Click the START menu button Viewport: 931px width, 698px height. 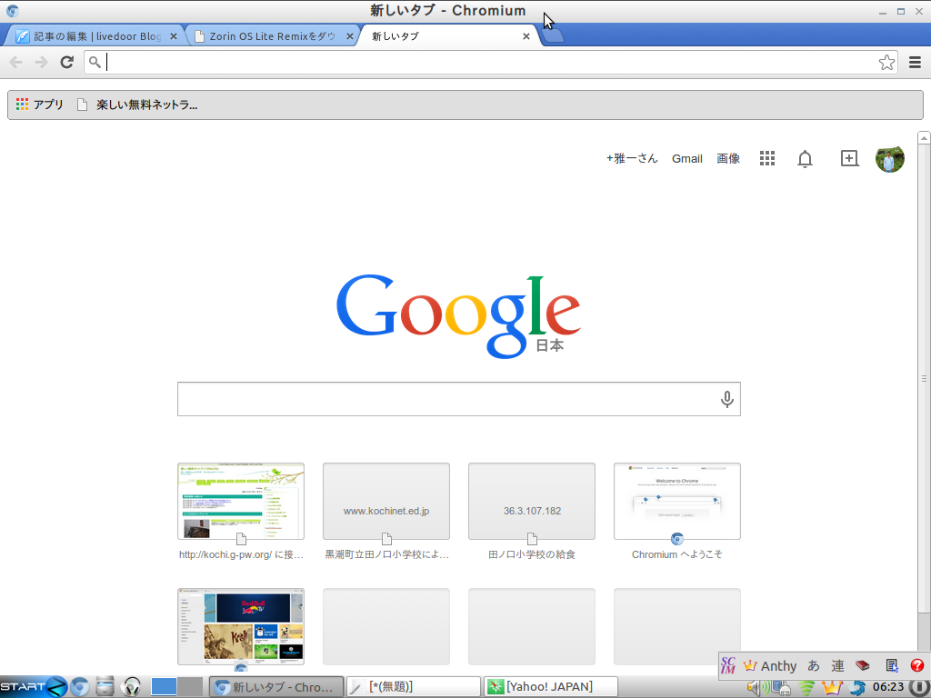(x=34, y=687)
